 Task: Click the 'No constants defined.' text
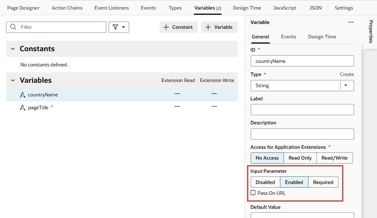click(x=44, y=65)
